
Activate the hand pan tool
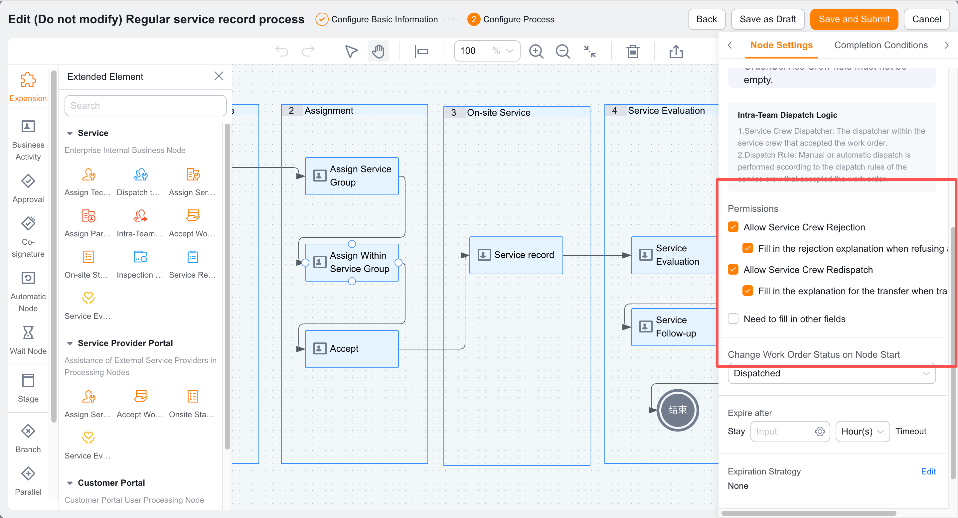tap(378, 51)
